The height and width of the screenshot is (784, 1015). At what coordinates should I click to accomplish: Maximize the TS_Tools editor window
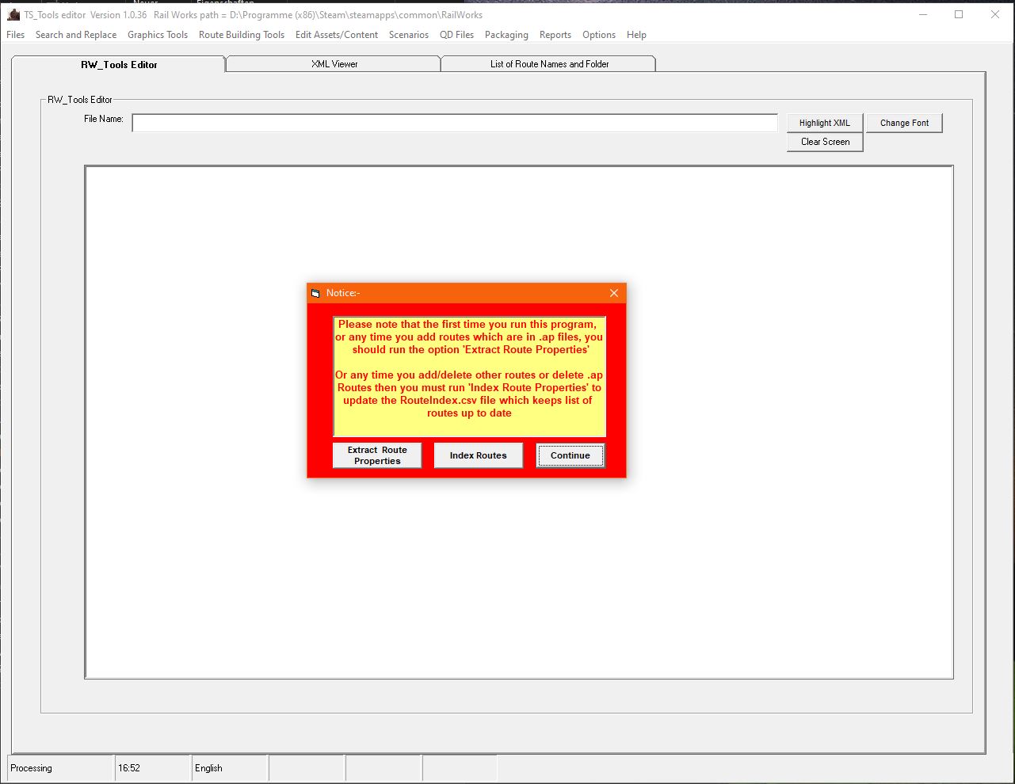coord(959,14)
